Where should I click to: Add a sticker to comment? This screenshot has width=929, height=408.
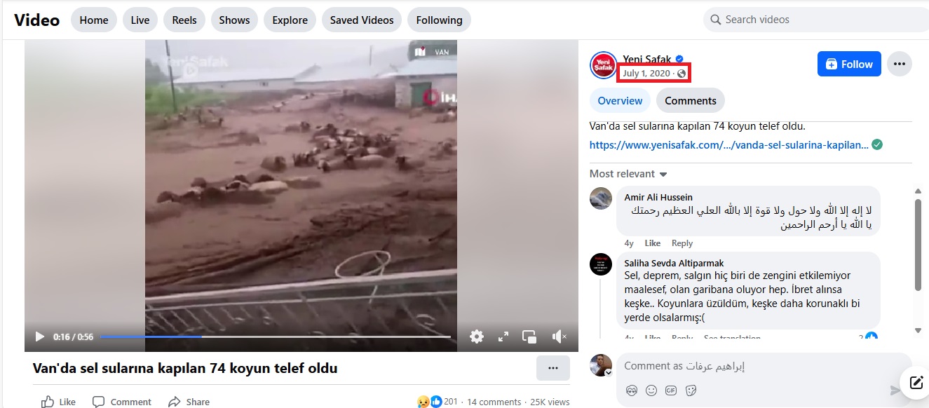coord(691,390)
